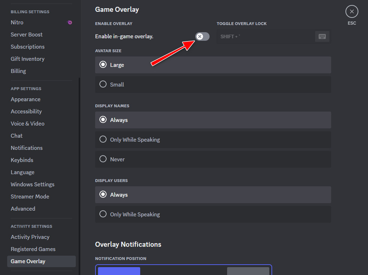Click the Toggle Overlay Lock keybind field
The width and height of the screenshot is (368, 275).
265,36
